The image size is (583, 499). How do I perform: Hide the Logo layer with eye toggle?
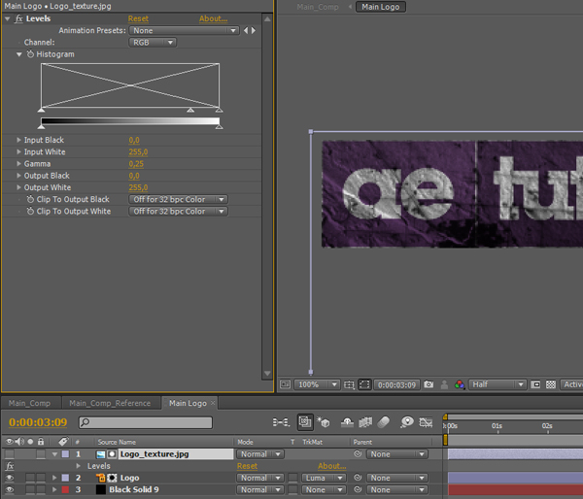pyautogui.click(x=9, y=478)
